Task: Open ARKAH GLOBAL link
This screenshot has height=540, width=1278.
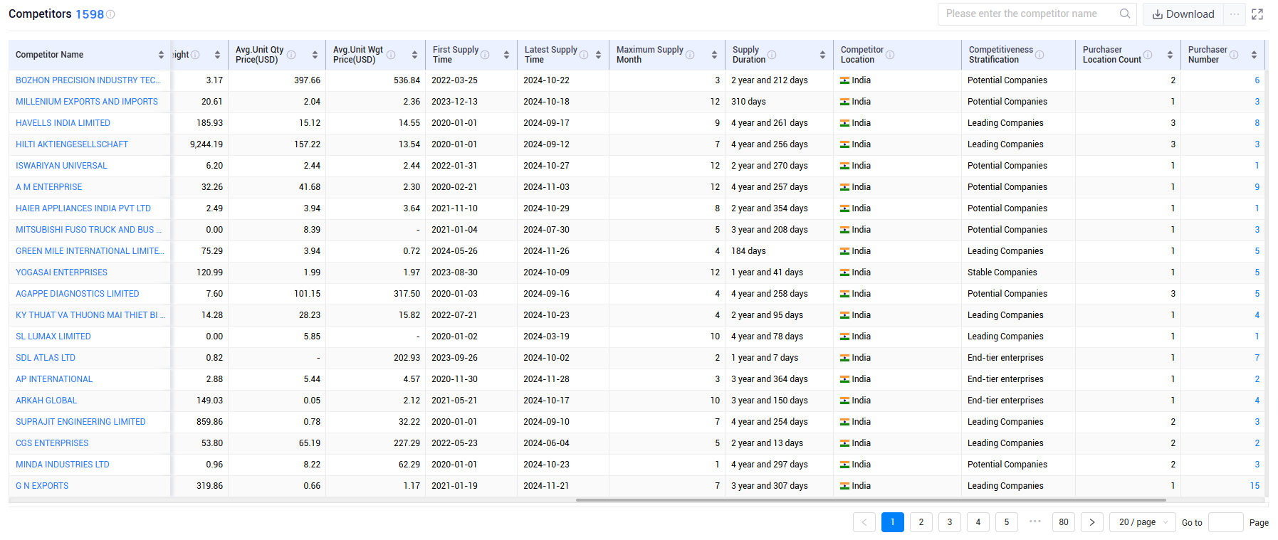Action: 46,401
